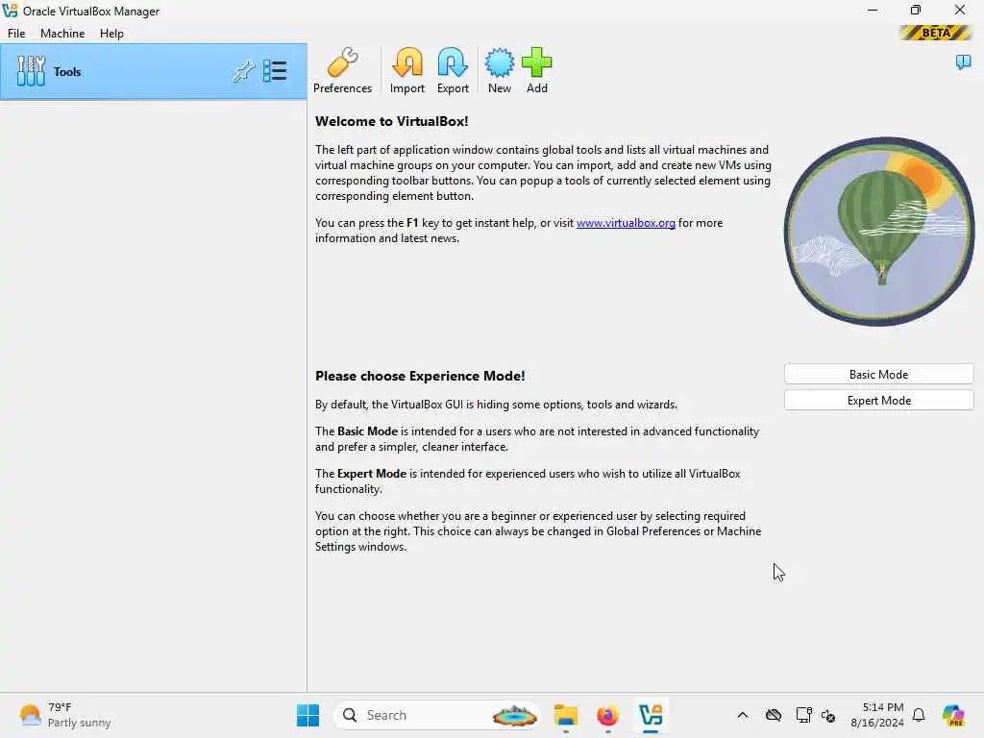Open the clock showing 5:14 PM
The width and height of the screenshot is (984, 738).
pos(876,715)
